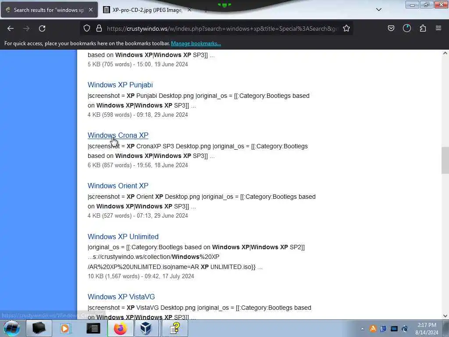
Task: Open the black terminal-style taskbar icon
Action: point(93,328)
